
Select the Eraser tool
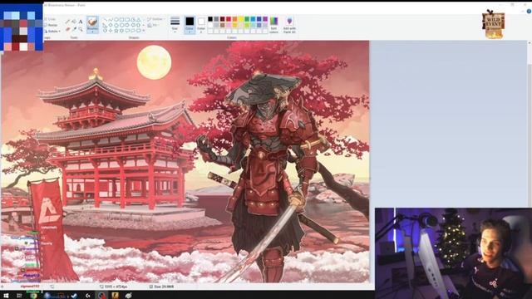pyautogui.click(x=67, y=29)
